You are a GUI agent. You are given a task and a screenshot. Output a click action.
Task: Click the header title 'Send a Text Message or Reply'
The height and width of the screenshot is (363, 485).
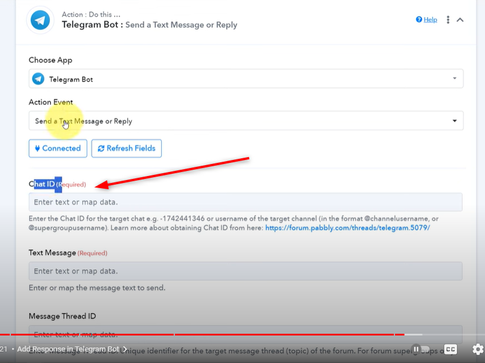click(x=181, y=25)
